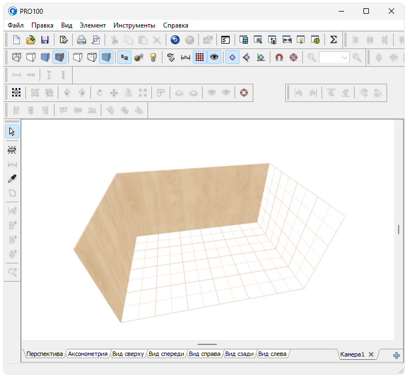Toggle the 'aa' smoothing button
The height and width of the screenshot is (378, 408).
(x=124, y=57)
